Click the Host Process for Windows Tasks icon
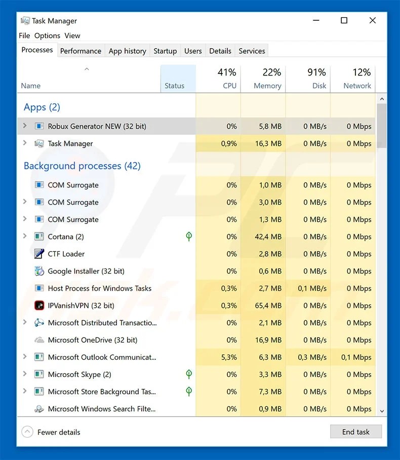Viewport: 400px width, 460px height. pos(39,288)
